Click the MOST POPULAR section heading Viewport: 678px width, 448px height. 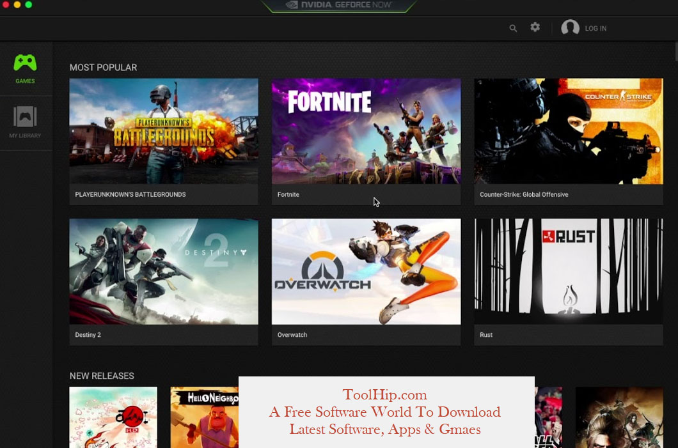103,67
